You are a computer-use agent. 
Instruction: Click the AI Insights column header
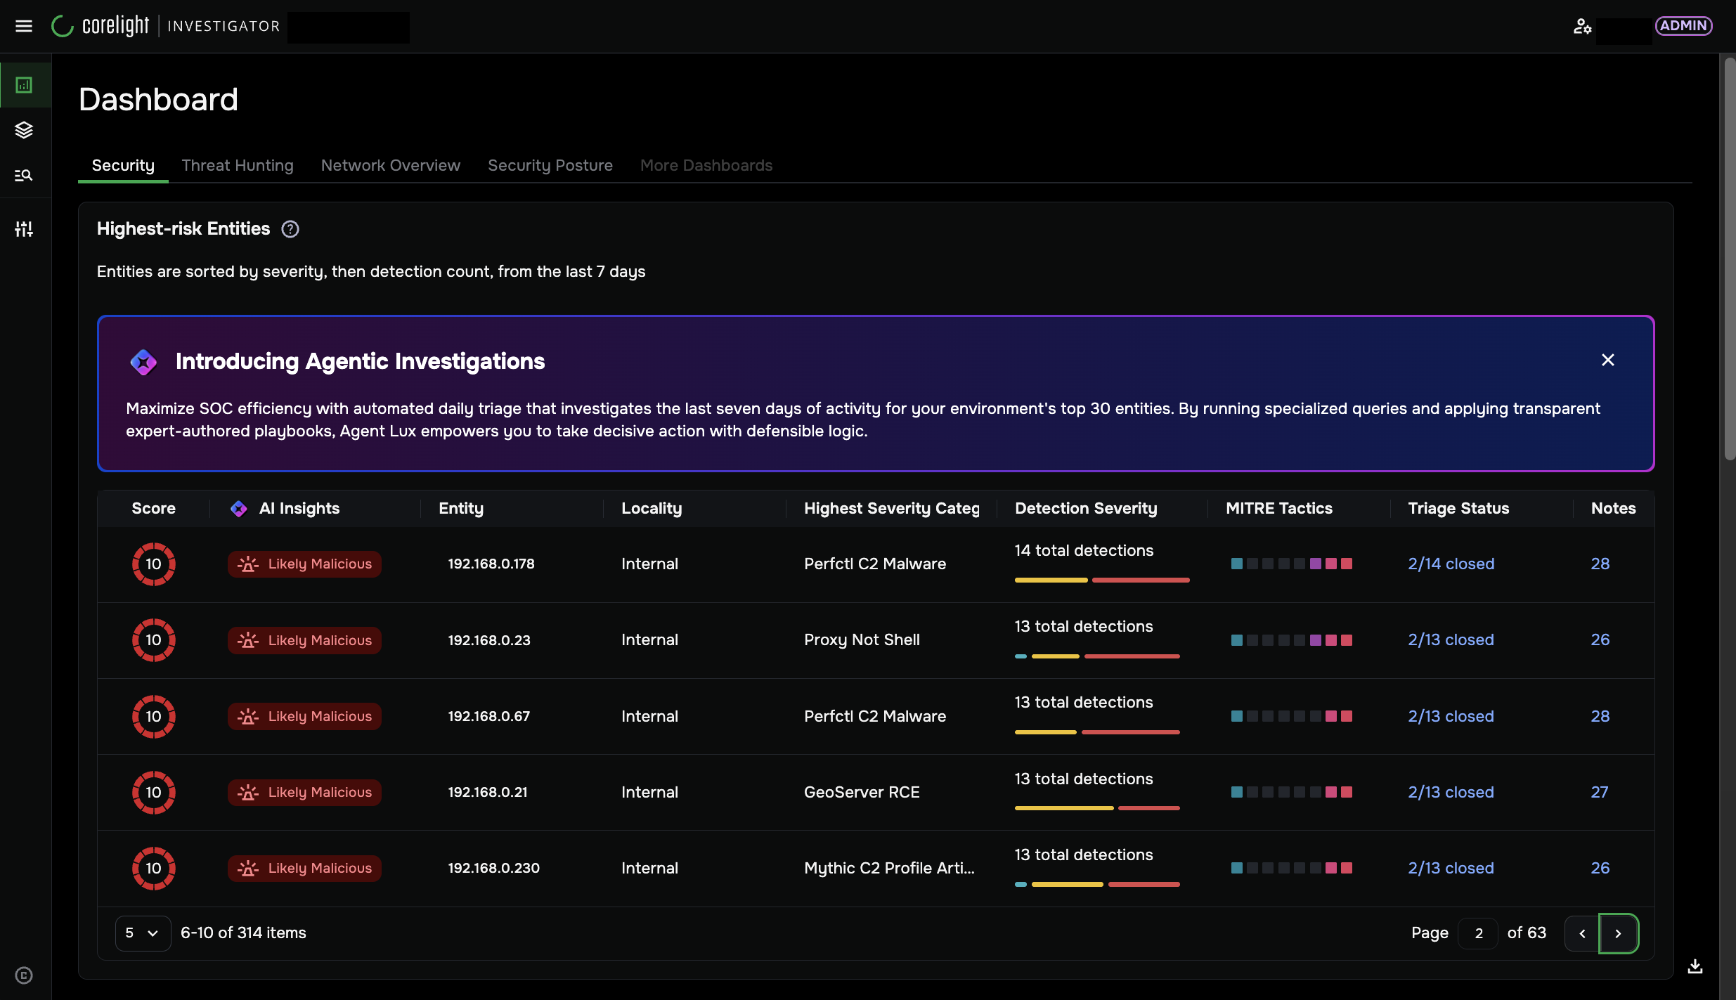tap(299, 508)
